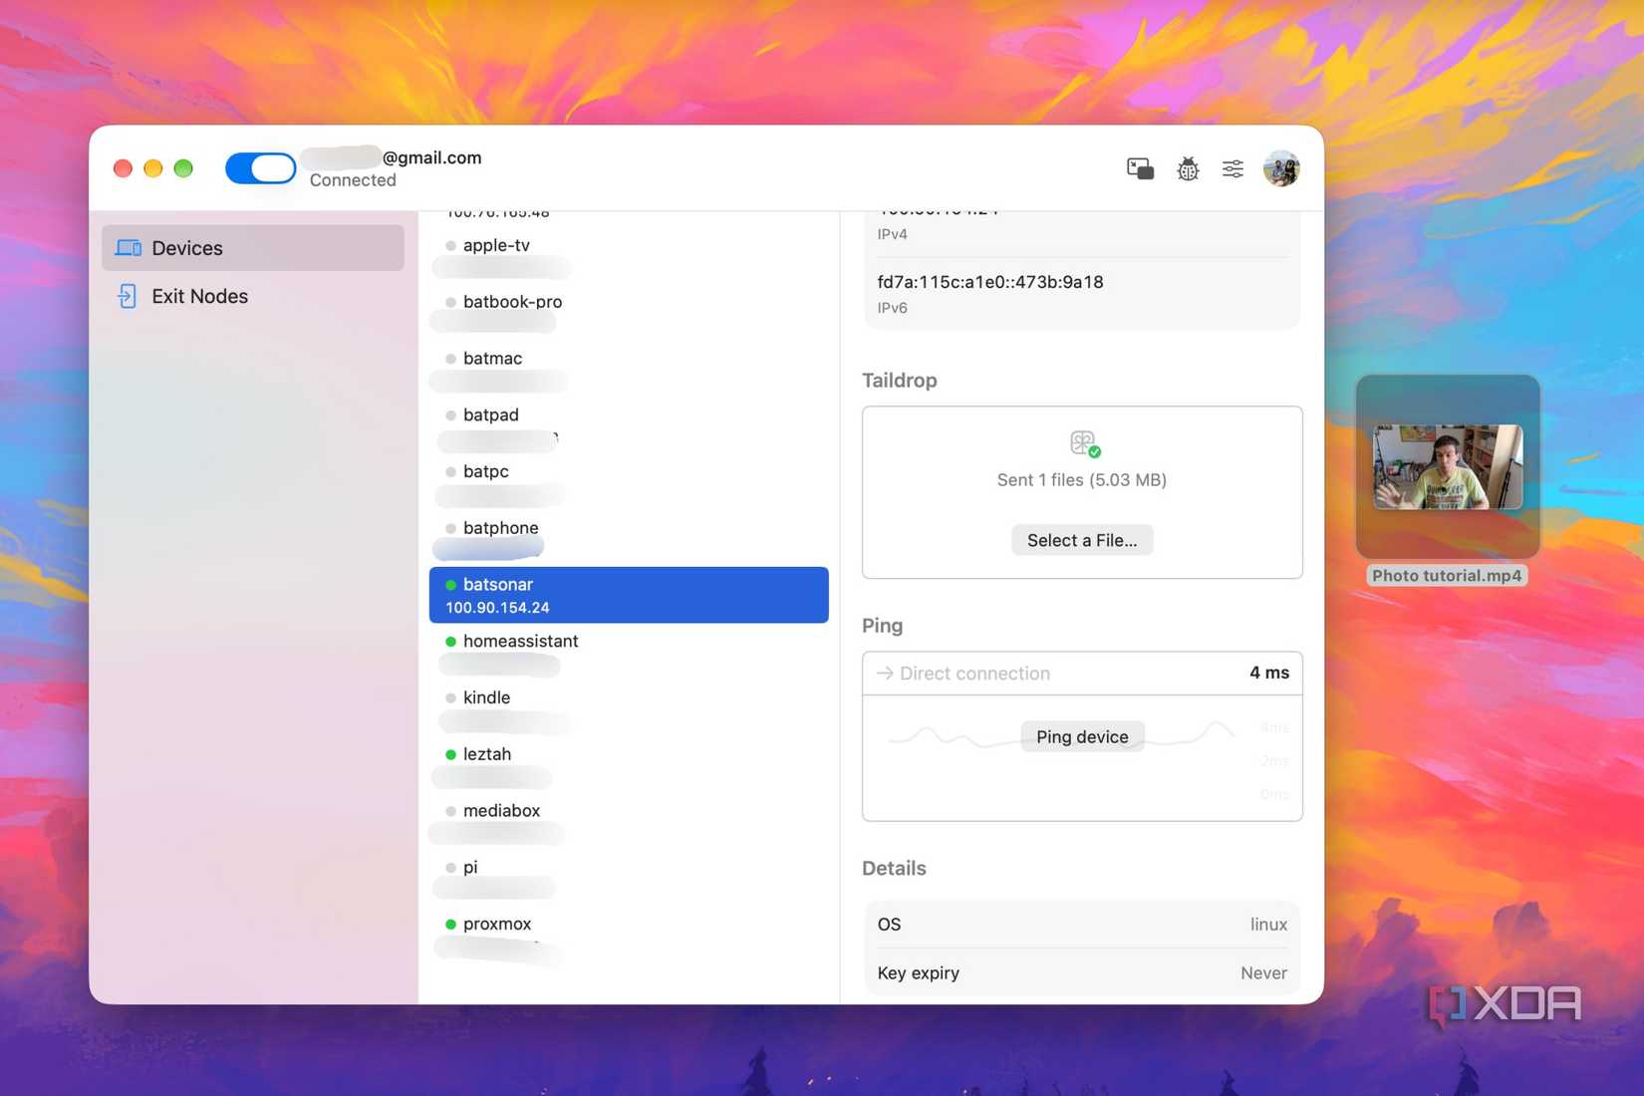Open the Photo tutorial.mp4 desktop thumbnail
The width and height of the screenshot is (1644, 1096).
[x=1448, y=466]
